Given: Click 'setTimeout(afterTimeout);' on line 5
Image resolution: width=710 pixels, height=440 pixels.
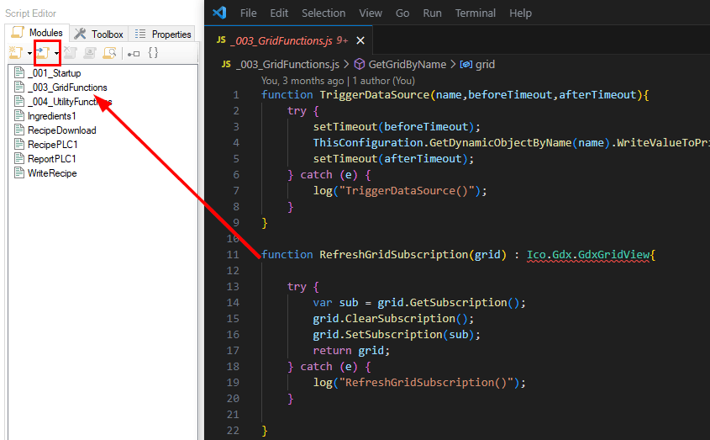Looking at the screenshot, I should click(x=393, y=159).
